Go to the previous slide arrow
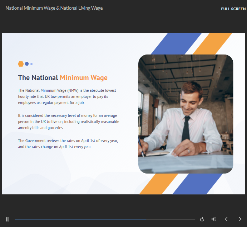The width and height of the screenshot is (247, 227). coord(226,219)
